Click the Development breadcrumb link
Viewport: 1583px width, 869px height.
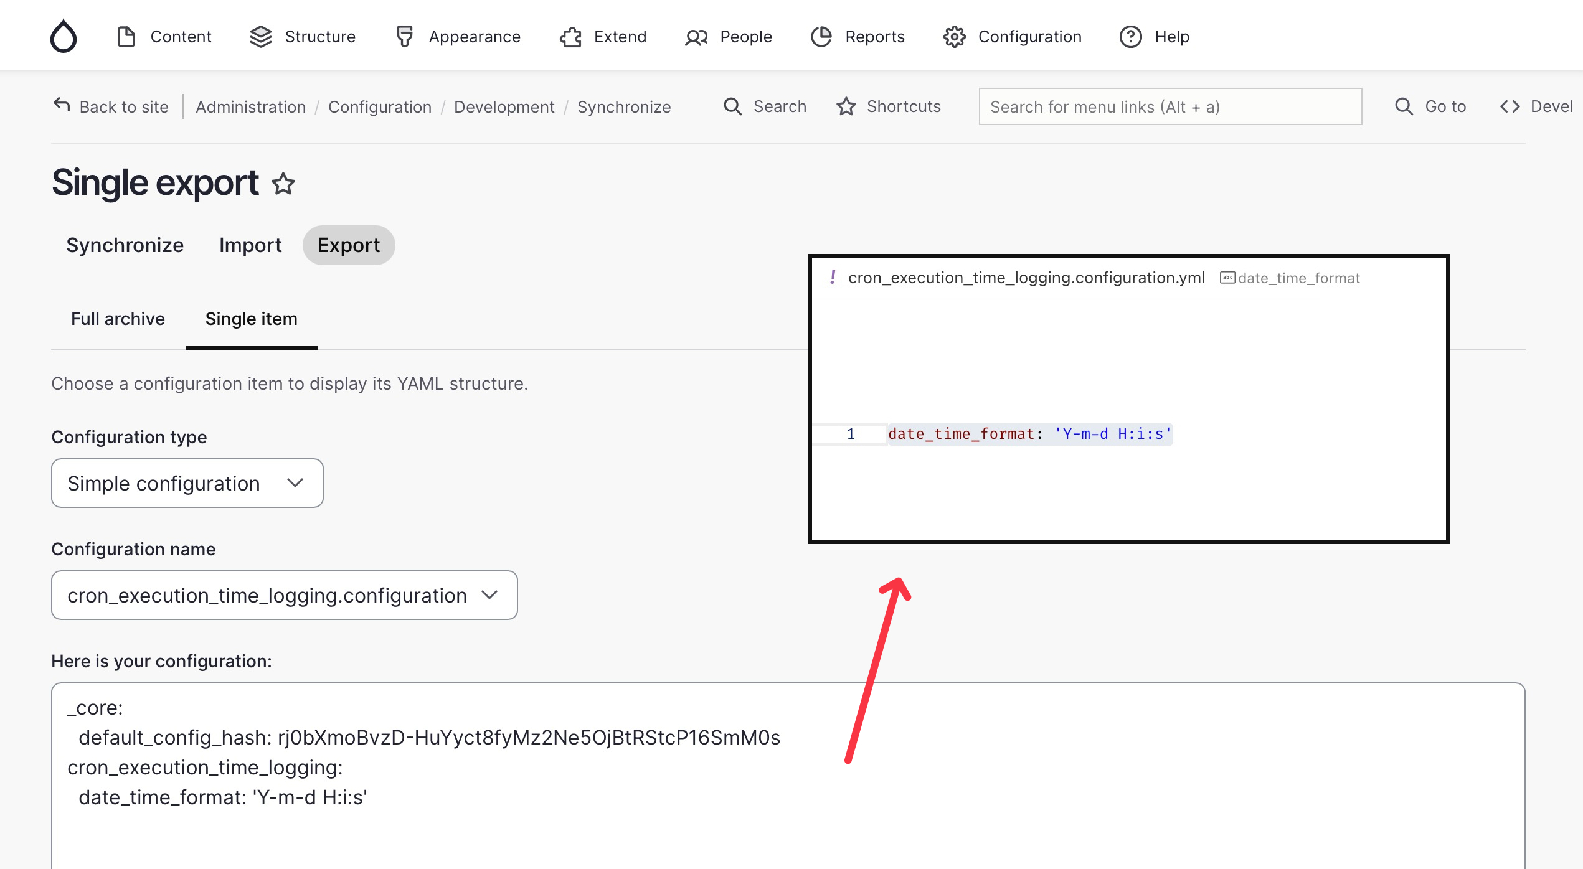click(x=504, y=106)
